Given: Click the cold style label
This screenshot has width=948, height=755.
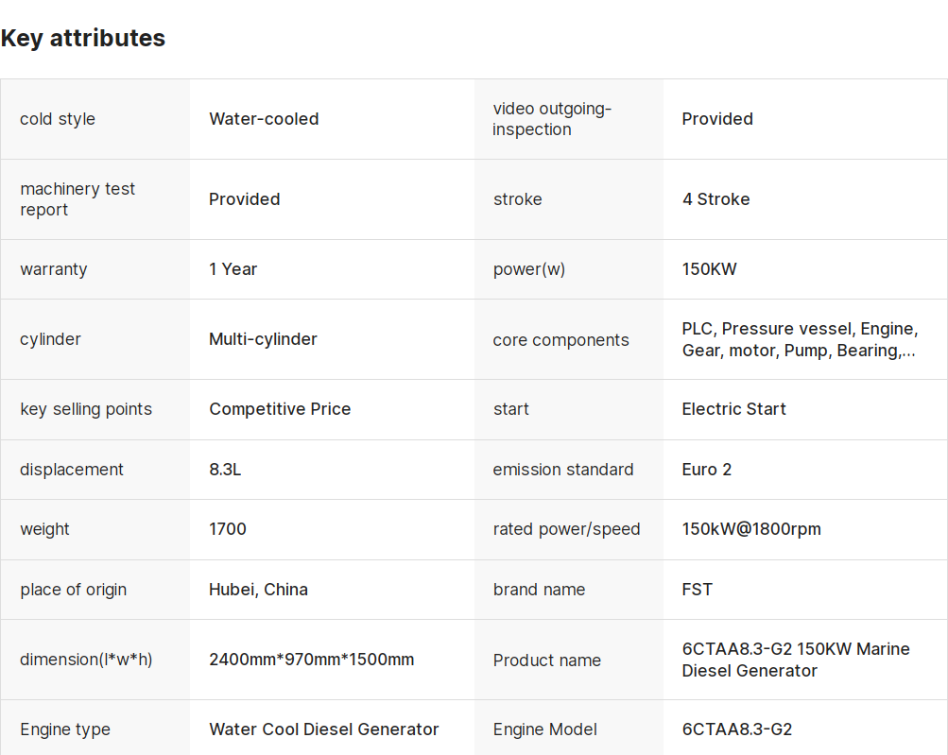Looking at the screenshot, I should coord(58,119).
